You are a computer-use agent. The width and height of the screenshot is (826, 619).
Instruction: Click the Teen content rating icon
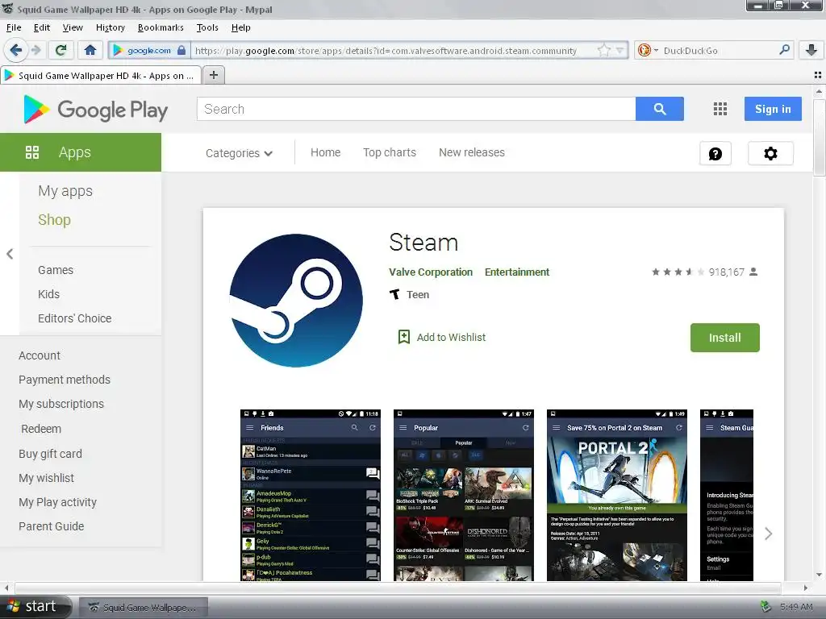coord(394,294)
